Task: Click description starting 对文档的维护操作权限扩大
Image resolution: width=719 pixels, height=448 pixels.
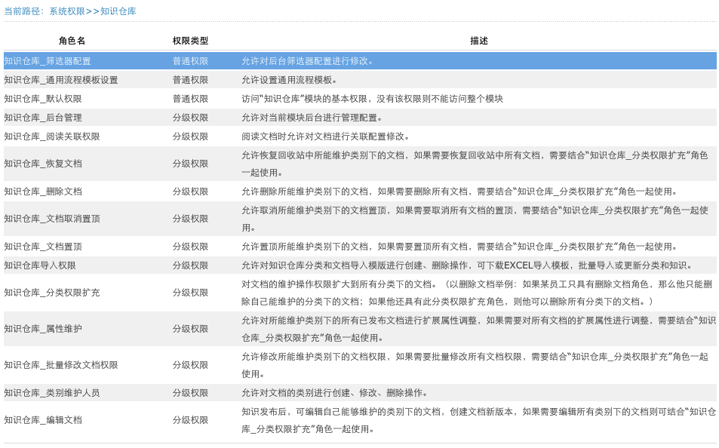Action: coord(477,293)
